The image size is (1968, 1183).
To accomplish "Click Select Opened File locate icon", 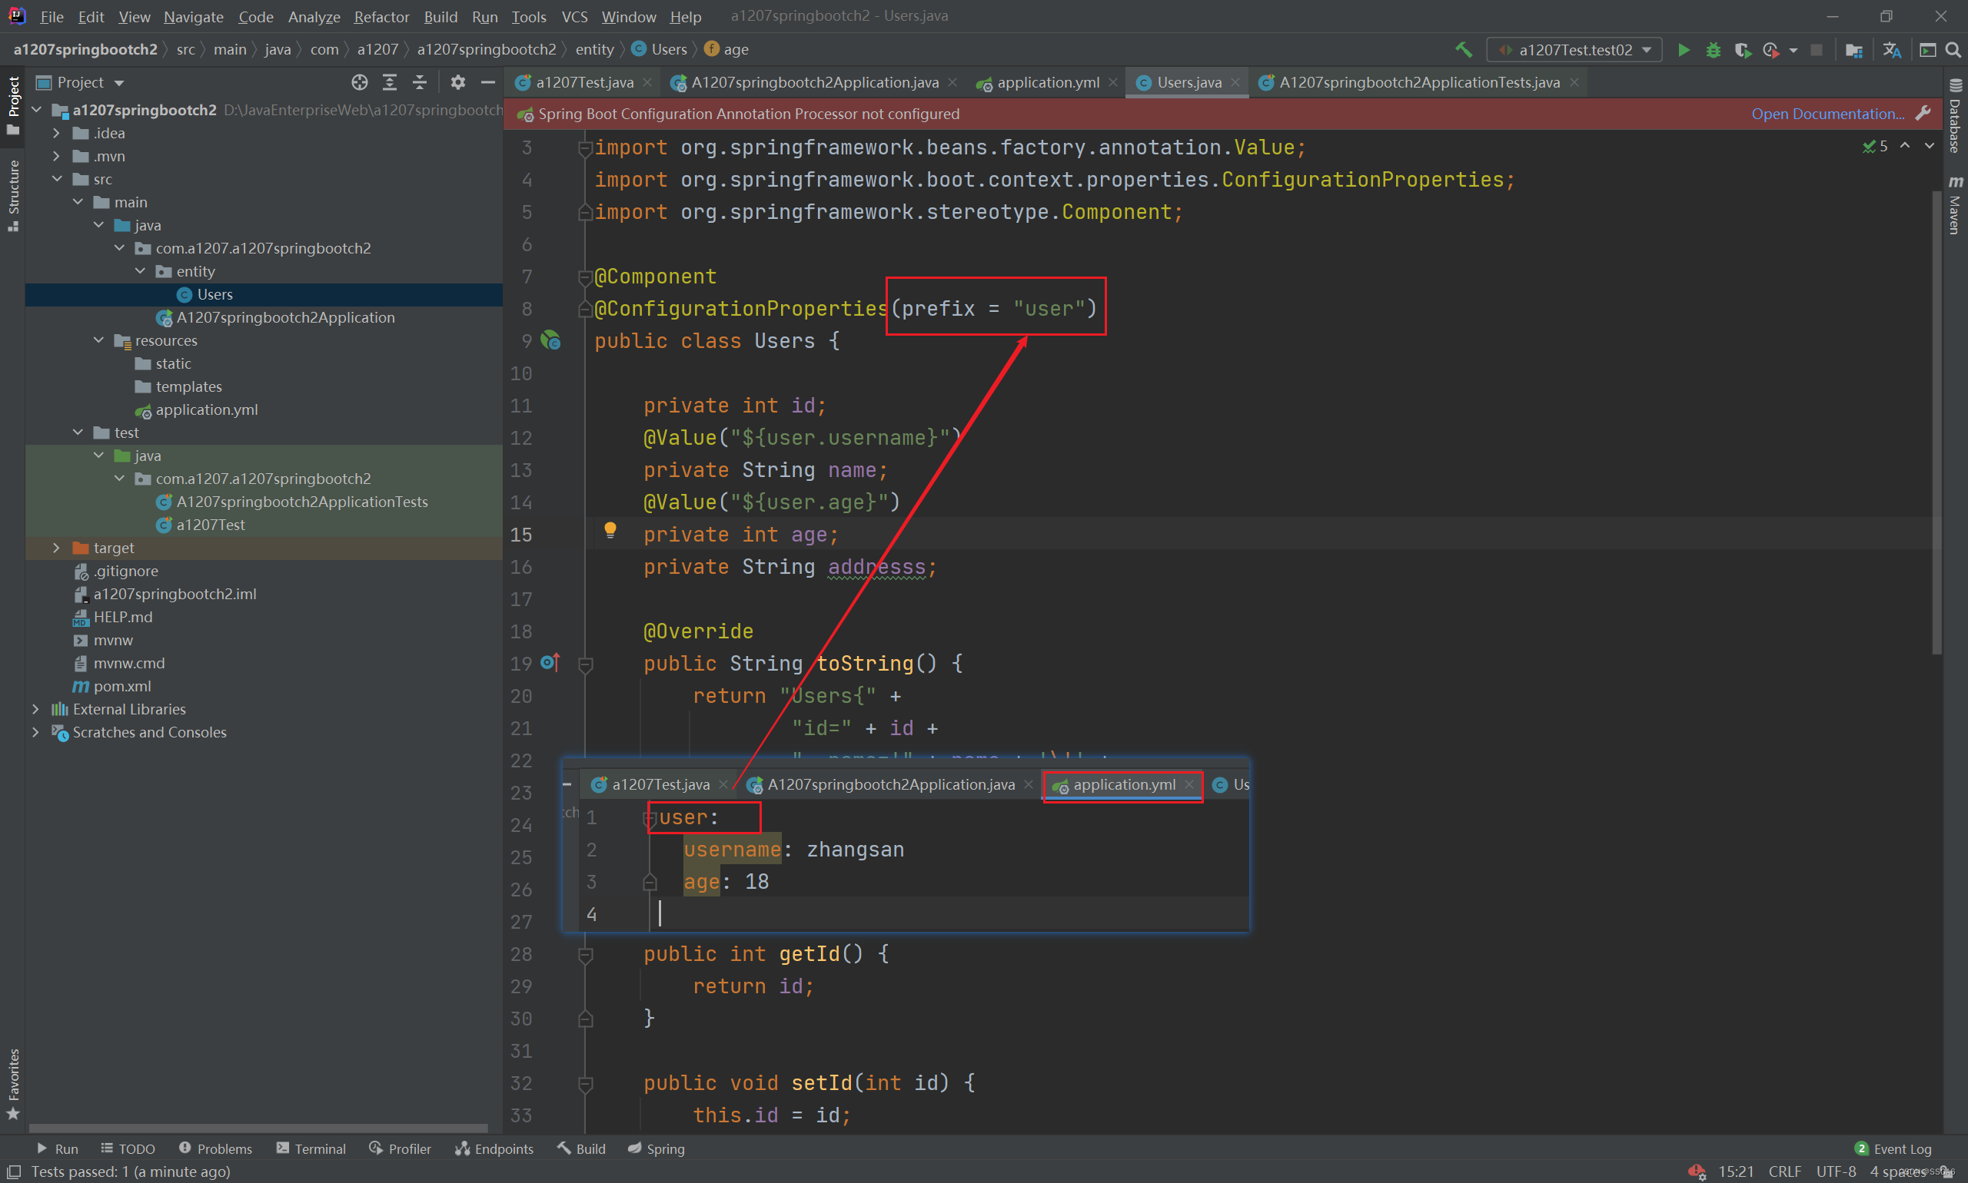I will (360, 82).
